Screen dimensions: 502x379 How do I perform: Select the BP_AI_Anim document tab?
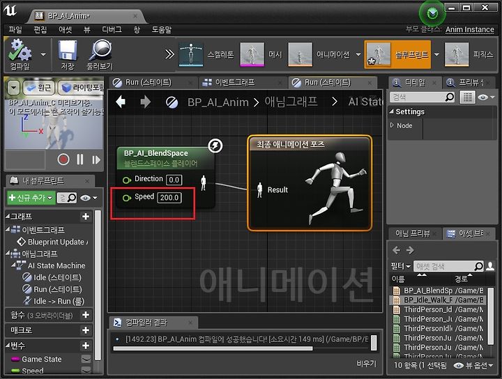pos(85,16)
